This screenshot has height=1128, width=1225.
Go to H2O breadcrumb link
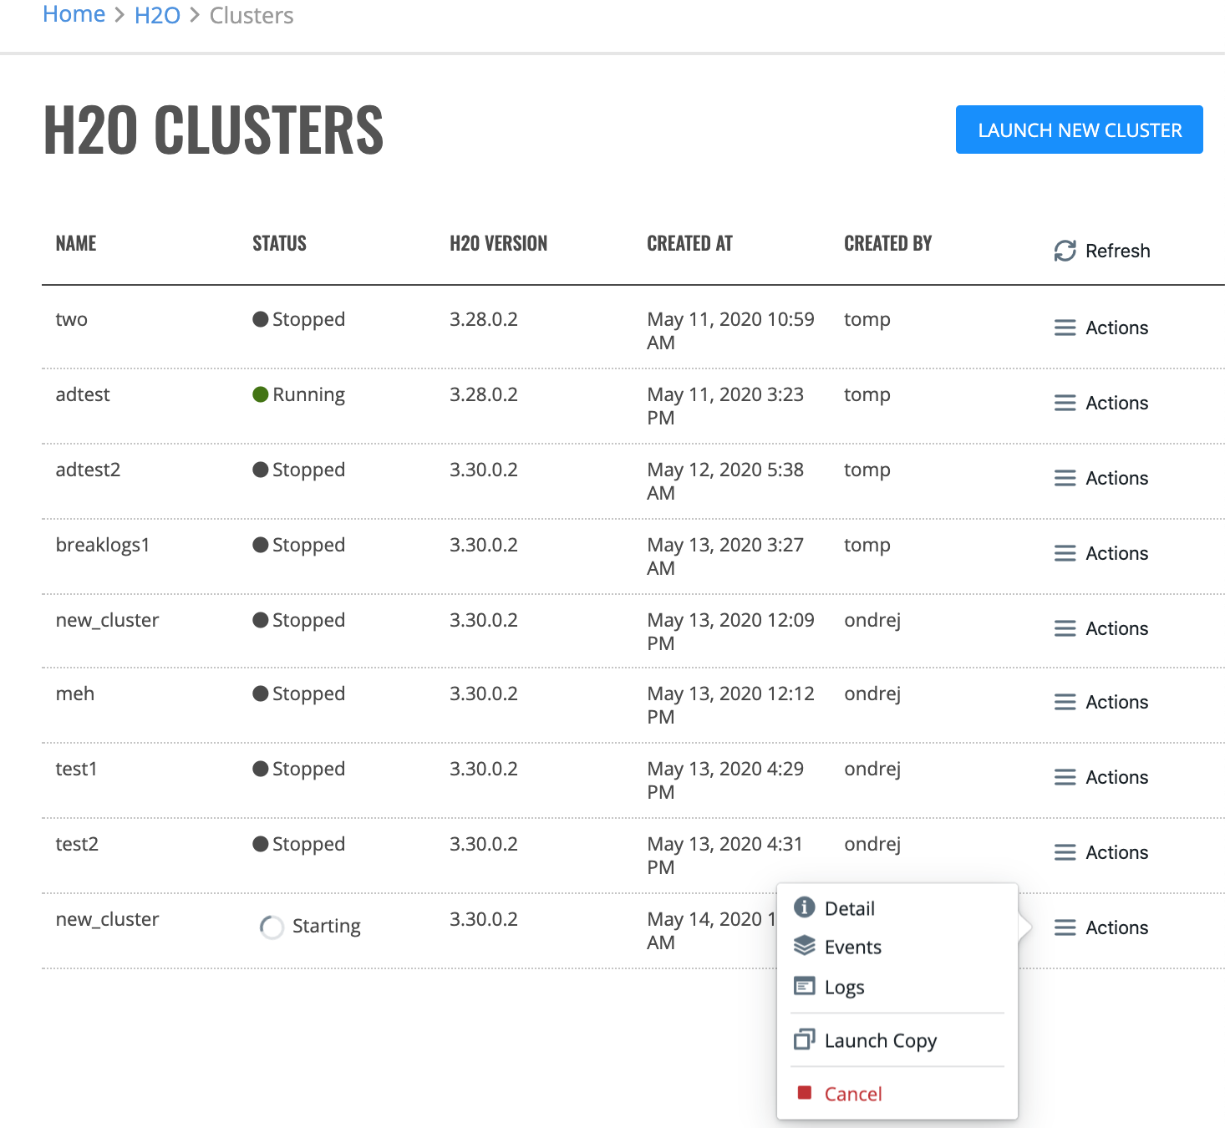coord(157,15)
